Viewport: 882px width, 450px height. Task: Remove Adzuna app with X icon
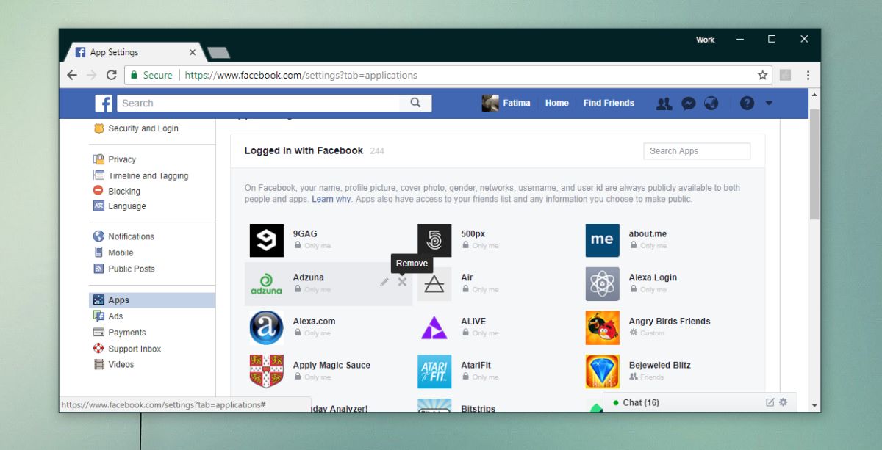pyautogui.click(x=402, y=282)
